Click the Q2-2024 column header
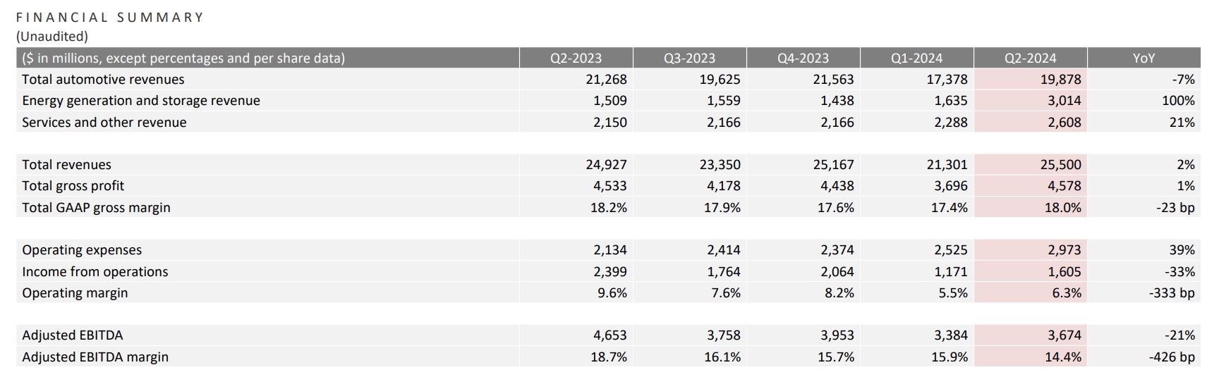 [1030, 58]
